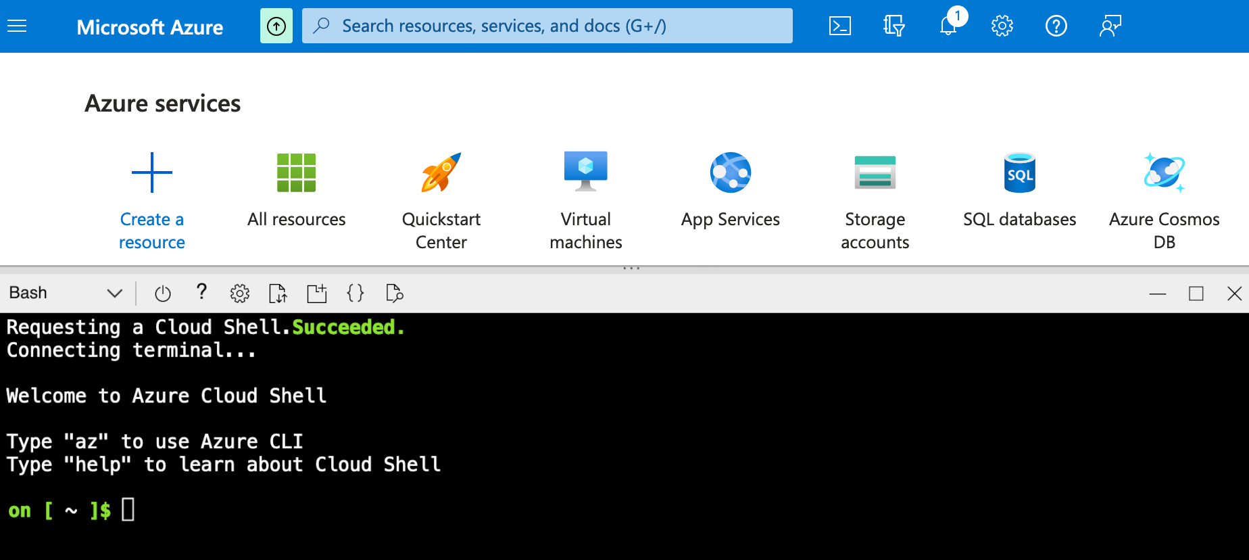Open the Cloud Shell editor braces icon
The height and width of the screenshot is (560, 1249).
[355, 294]
